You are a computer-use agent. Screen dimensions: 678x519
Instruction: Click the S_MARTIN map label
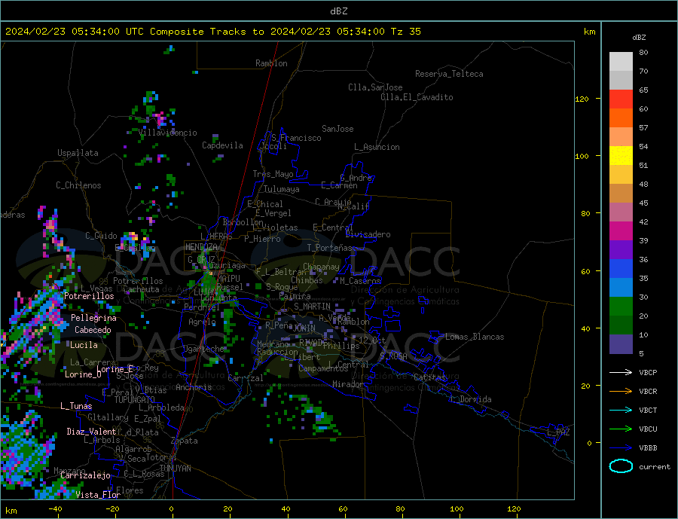[x=312, y=307]
